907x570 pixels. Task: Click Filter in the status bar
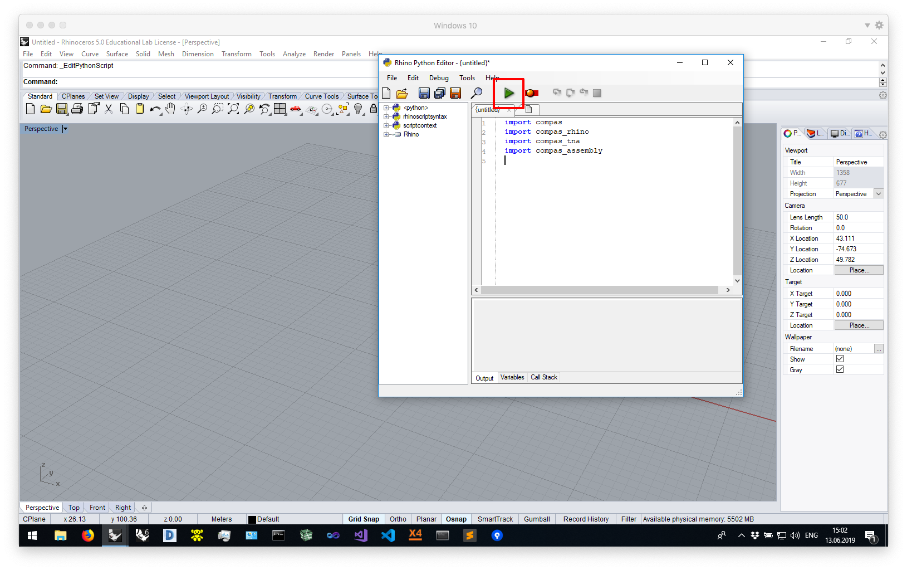tap(629, 519)
